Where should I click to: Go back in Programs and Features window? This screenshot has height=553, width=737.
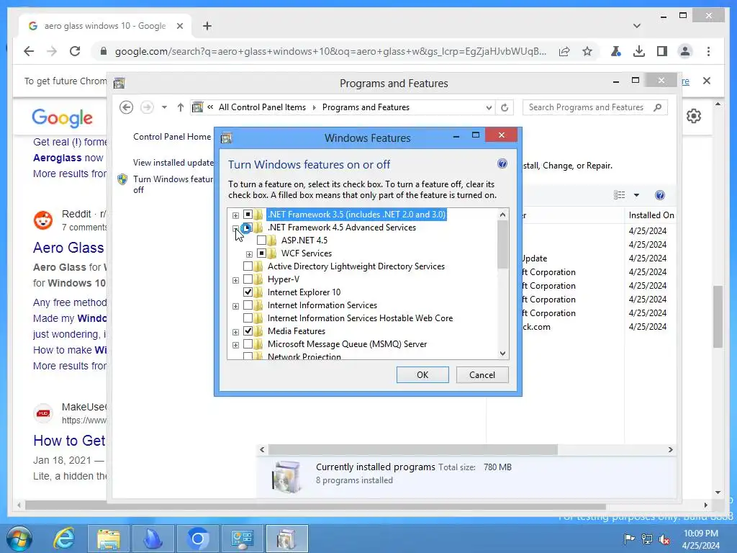click(126, 108)
